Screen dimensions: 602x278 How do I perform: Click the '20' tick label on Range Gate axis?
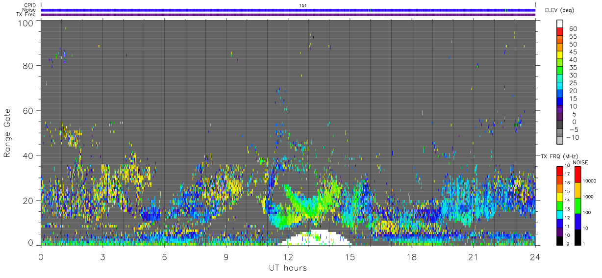[27, 201]
